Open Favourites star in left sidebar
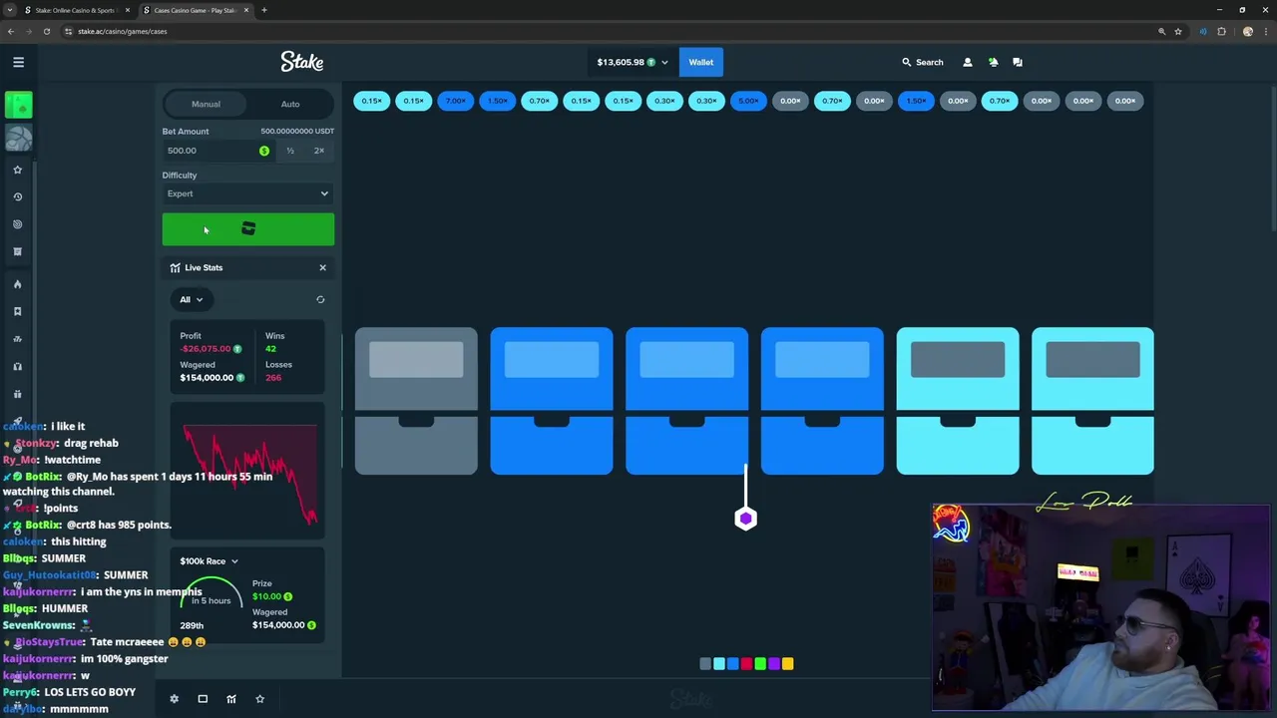The image size is (1277, 718). pos(17,170)
